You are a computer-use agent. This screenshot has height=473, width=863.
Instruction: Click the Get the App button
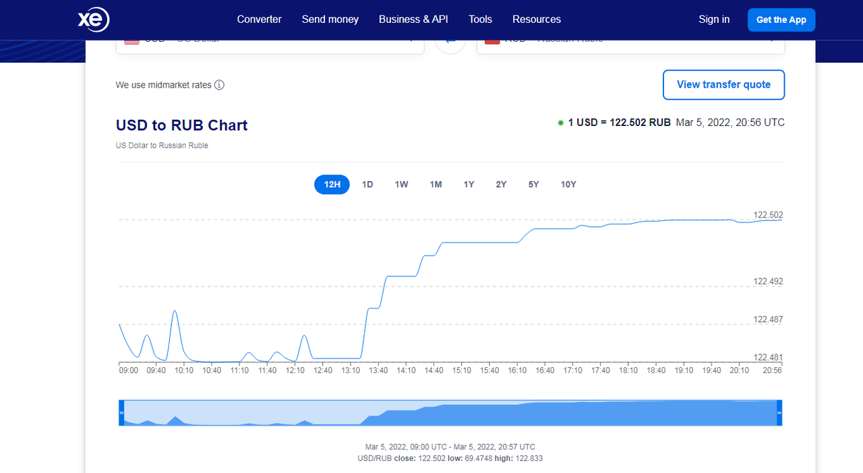pyautogui.click(x=781, y=20)
